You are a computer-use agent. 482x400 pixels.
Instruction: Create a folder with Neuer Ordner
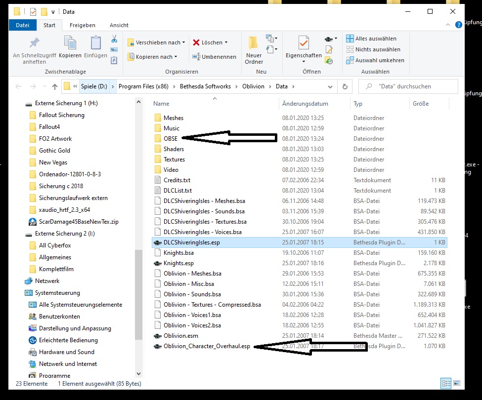(x=254, y=48)
